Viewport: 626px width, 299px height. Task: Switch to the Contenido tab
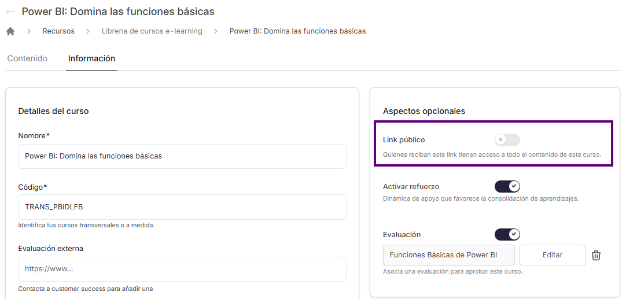point(27,58)
